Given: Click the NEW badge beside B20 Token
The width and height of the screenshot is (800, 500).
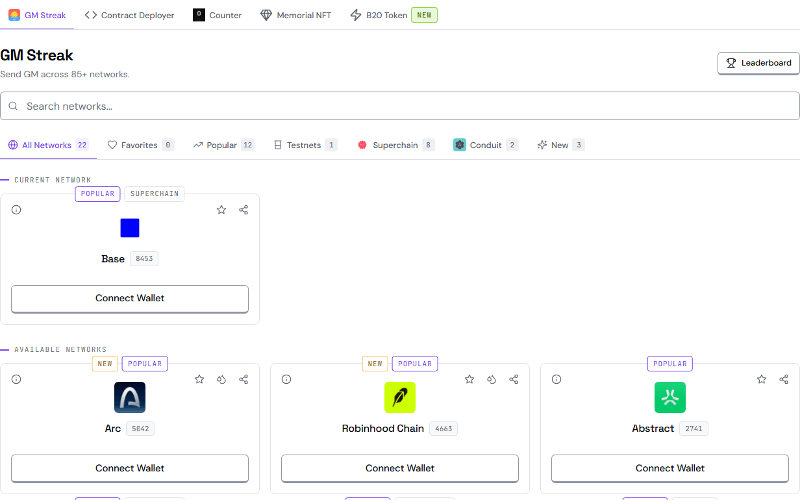Looking at the screenshot, I should click(x=424, y=15).
